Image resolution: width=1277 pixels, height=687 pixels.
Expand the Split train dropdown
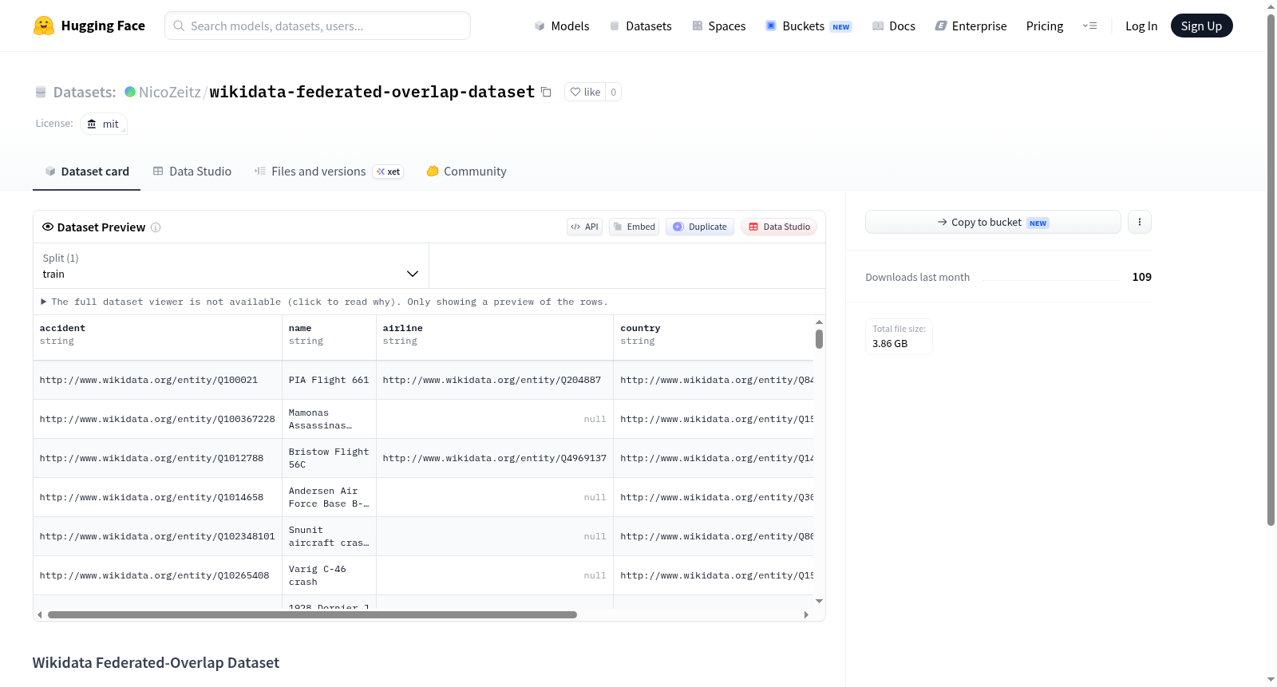[231, 266]
